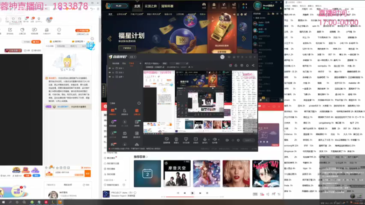
Task: Click the start streaming button
Action: click(x=249, y=140)
